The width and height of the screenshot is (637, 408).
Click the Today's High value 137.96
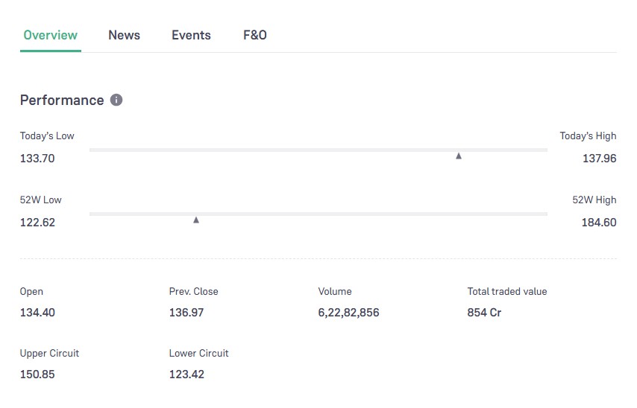pyautogui.click(x=599, y=159)
